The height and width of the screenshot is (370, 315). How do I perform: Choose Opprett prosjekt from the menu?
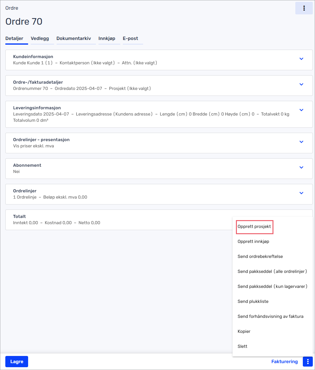point(254,226)
